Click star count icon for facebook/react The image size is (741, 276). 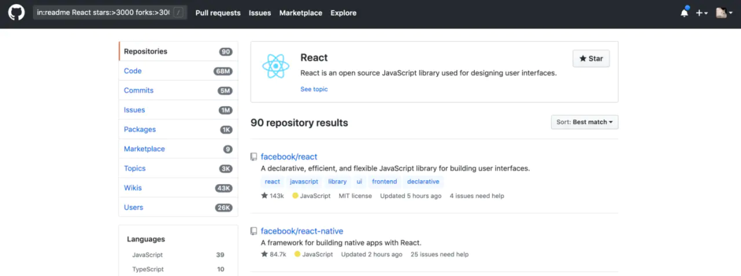pyautogui.click(x=264, y=196)
